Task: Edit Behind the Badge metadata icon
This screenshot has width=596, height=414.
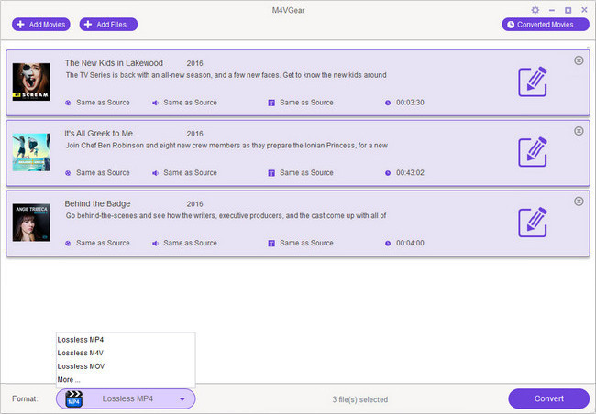Action: [x=533, y=223]
